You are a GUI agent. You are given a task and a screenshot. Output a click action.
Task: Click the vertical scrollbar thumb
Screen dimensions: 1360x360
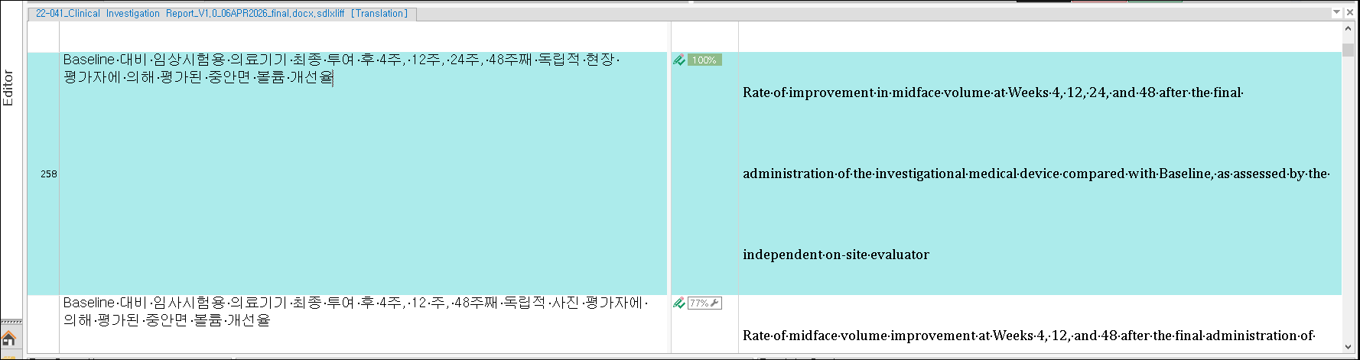(1348, 50)
